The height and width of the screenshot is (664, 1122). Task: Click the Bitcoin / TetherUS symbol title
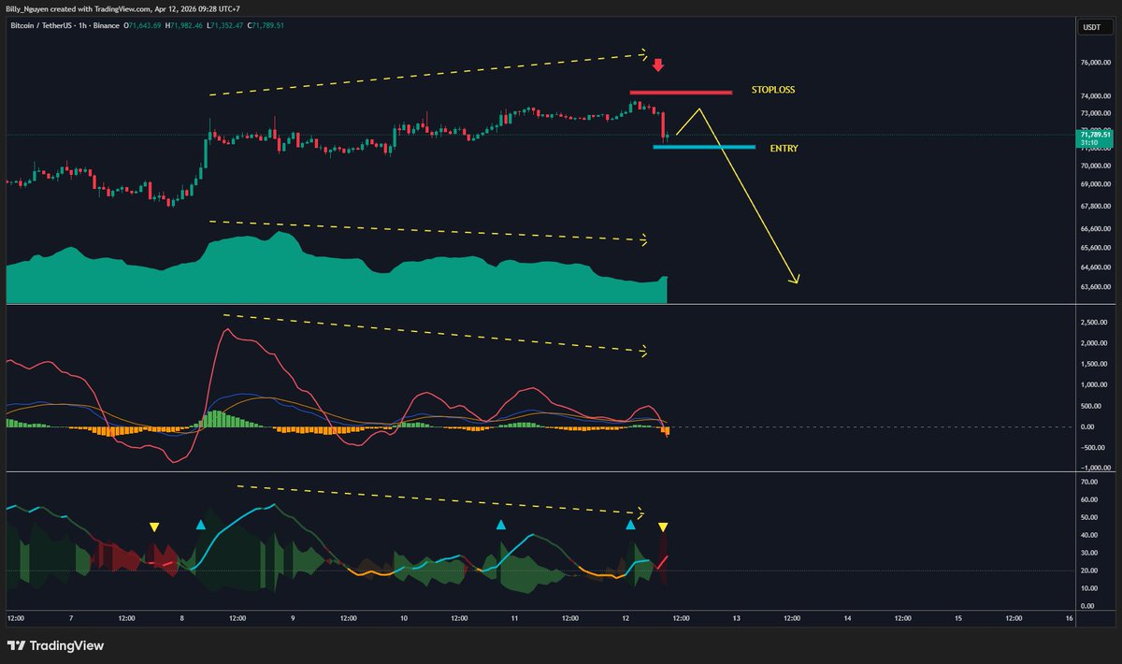point(39,26)
